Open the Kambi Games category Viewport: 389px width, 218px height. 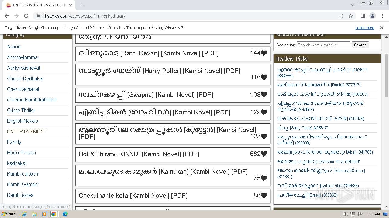pyautogui.click(x=22, y=184)
